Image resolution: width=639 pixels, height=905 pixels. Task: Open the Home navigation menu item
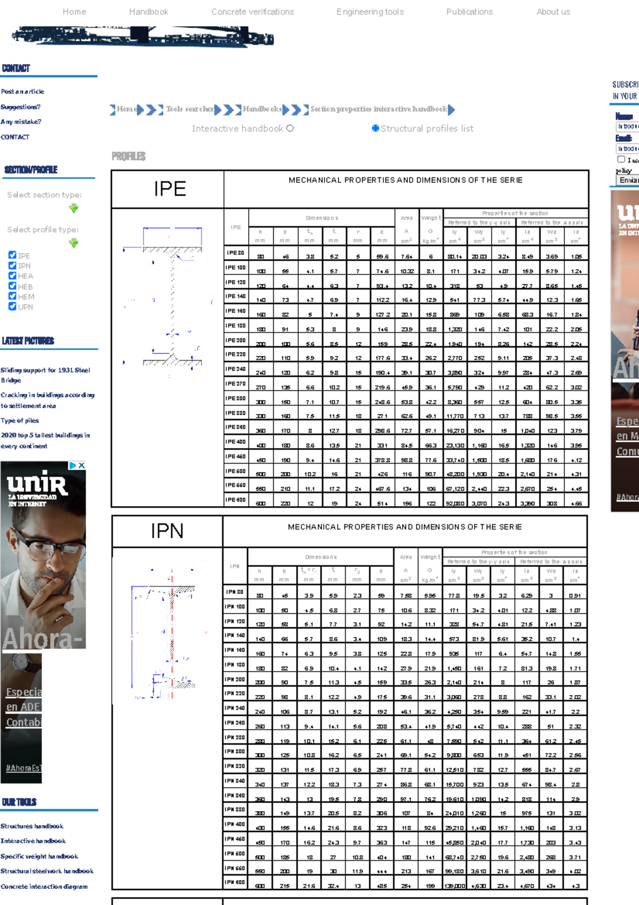(x=74, y=12)
